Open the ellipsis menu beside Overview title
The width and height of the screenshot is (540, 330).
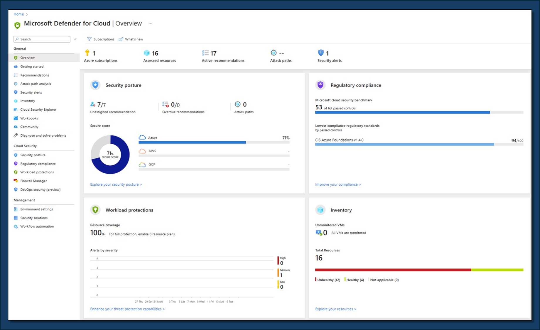[x=151, y=23]
